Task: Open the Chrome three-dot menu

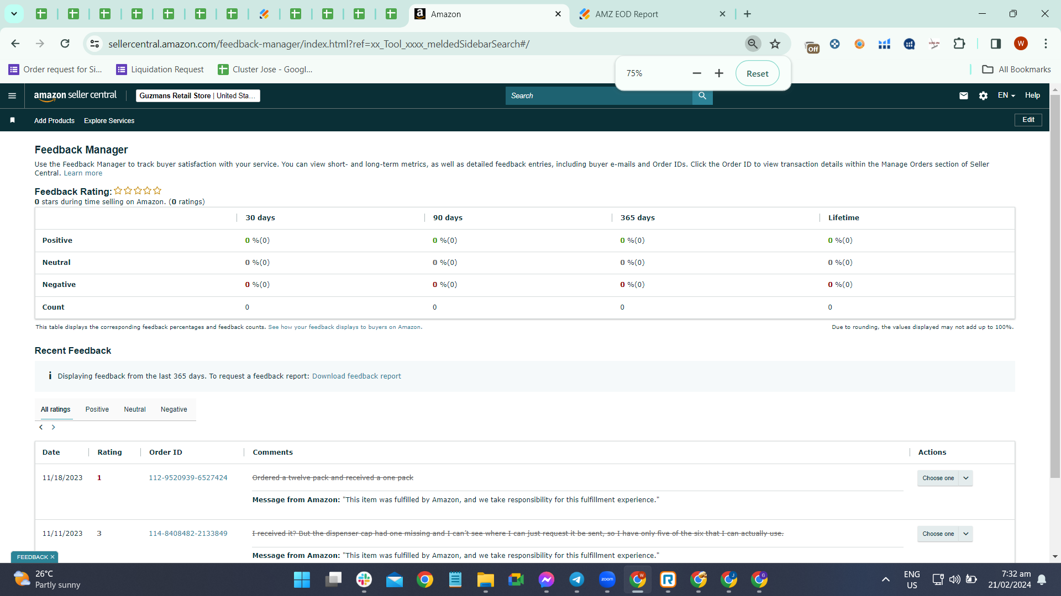Action: coord(1046,44)
